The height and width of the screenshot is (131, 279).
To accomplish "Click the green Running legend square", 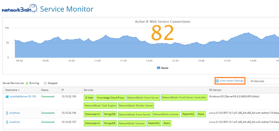I will (27, 83).
